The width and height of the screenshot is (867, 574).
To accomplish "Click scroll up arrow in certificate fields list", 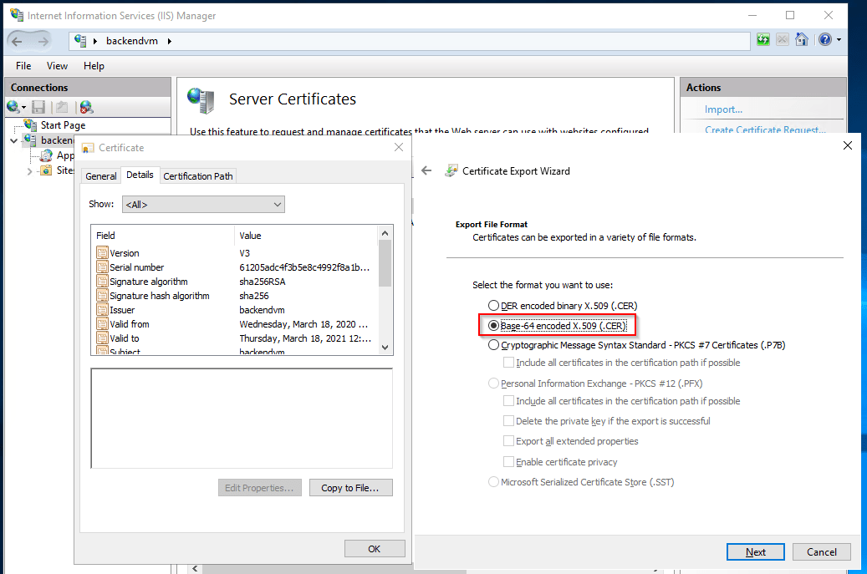I will click(385, 233).
